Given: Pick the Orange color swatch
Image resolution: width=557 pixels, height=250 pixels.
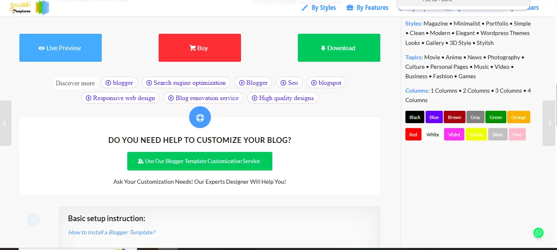Looking at the screenshot, I should tap(518, 117).
